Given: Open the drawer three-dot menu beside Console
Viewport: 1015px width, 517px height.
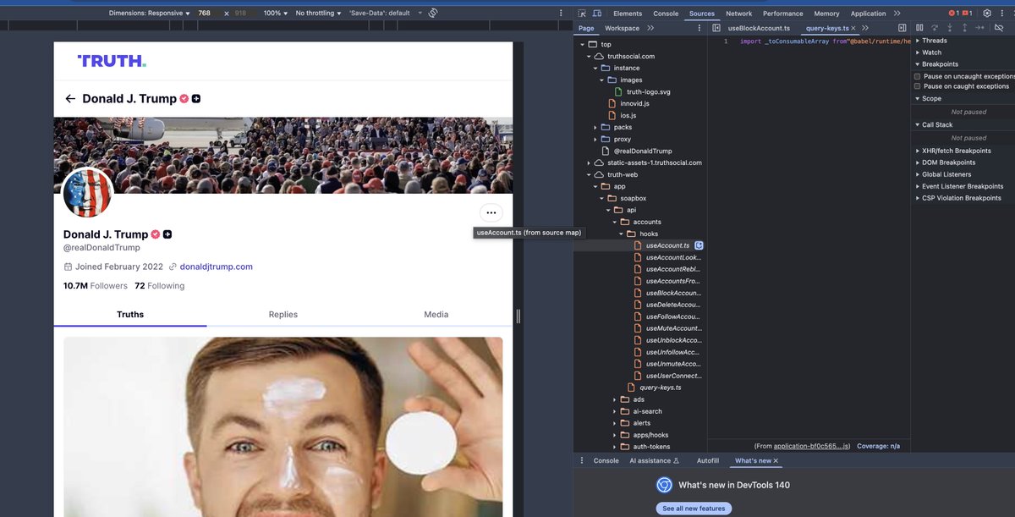Looking at the screenshot, I should pos(582,460).
